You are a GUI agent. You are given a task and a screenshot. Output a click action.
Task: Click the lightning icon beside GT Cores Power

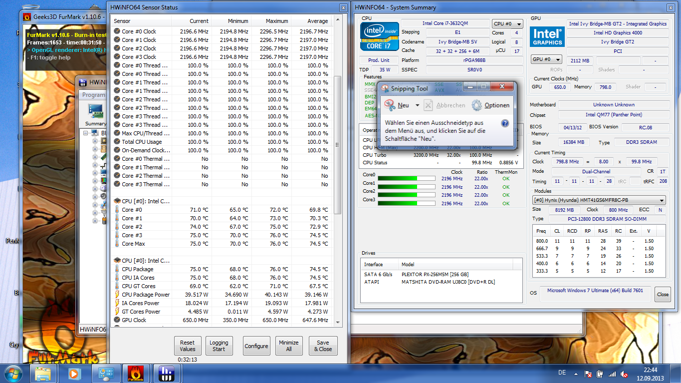[x=117, y=312]
